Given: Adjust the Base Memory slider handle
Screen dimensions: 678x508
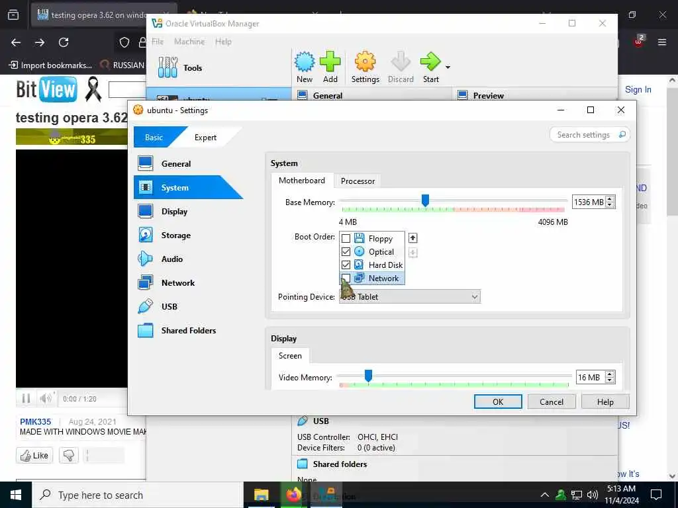Looking at the screenshot, I should 425,200.
